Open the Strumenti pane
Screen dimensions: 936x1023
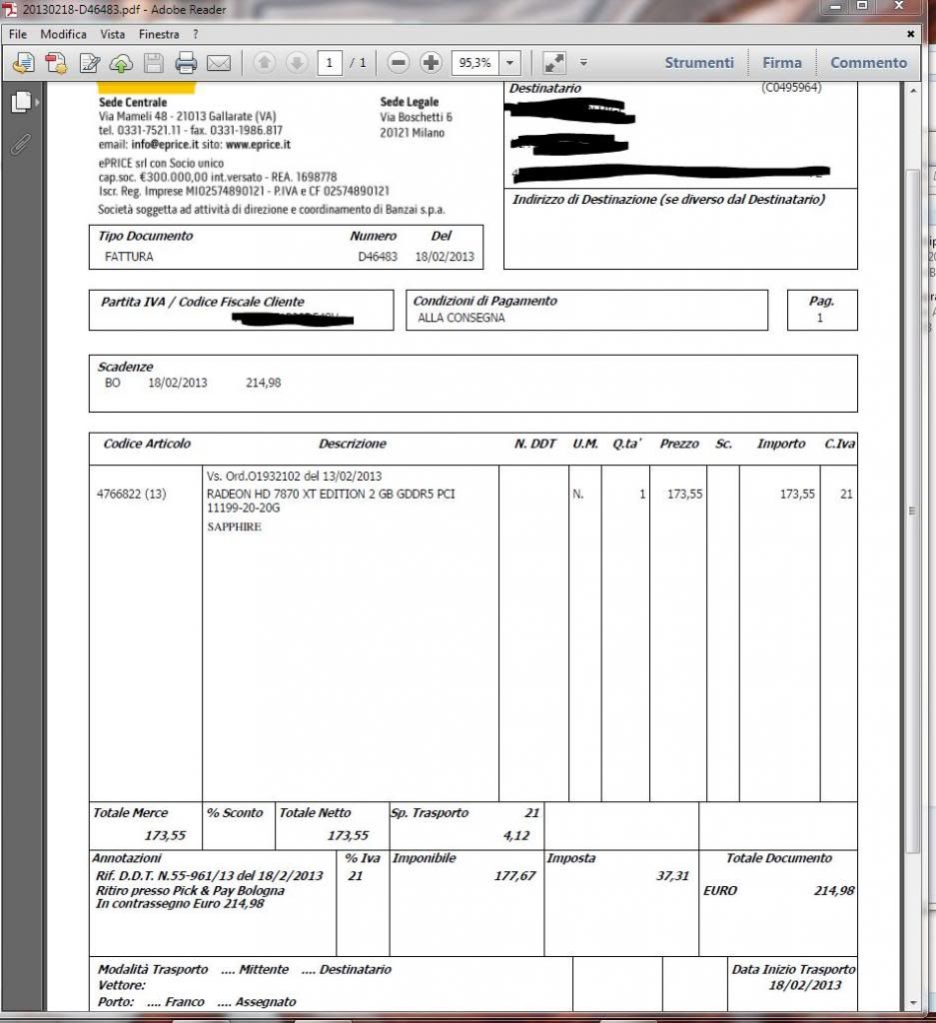[x=699, y=62]
